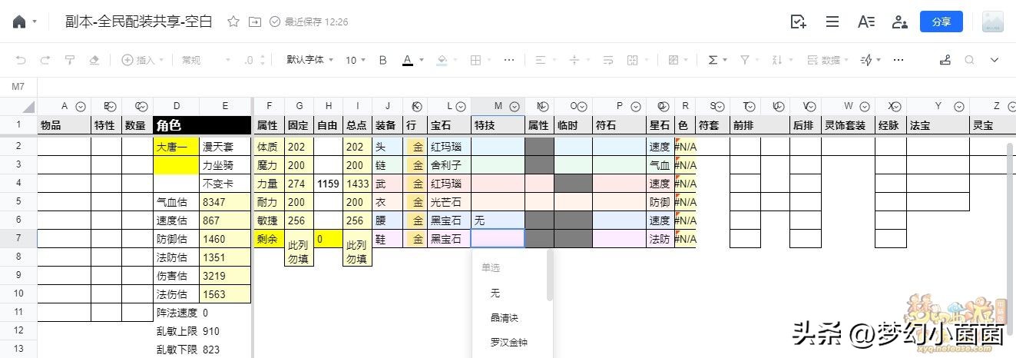
Task: Open the user avatar thumbnail
Action: [993, 22]
